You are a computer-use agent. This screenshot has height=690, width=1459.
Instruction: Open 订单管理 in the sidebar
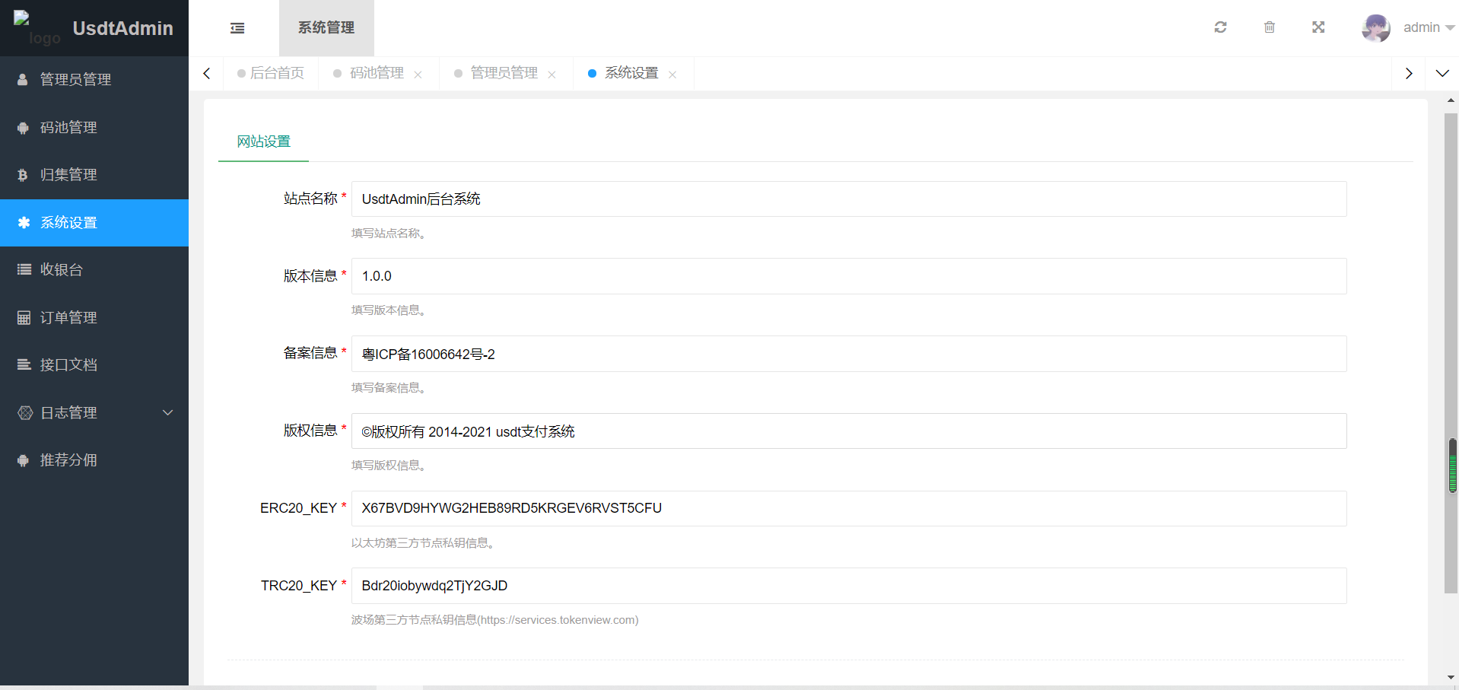pos(68,318)
